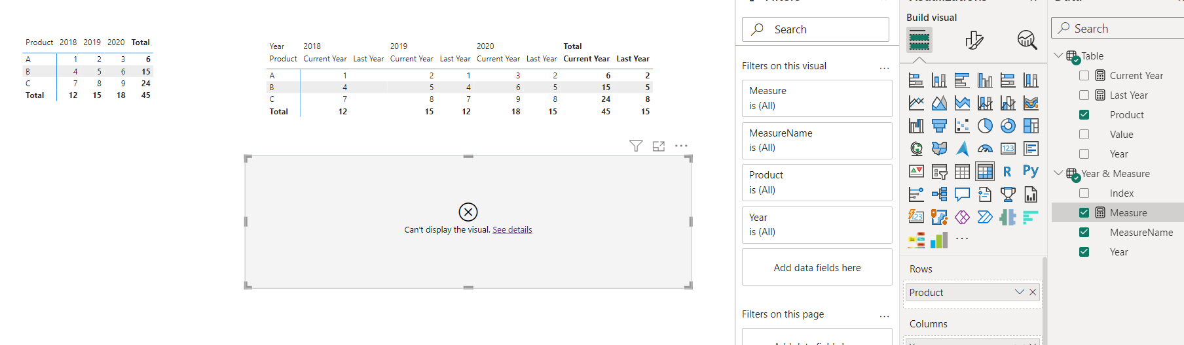1184x345 pixels.
Task: Select the line chart visual
Action: (x=916, y=103)
